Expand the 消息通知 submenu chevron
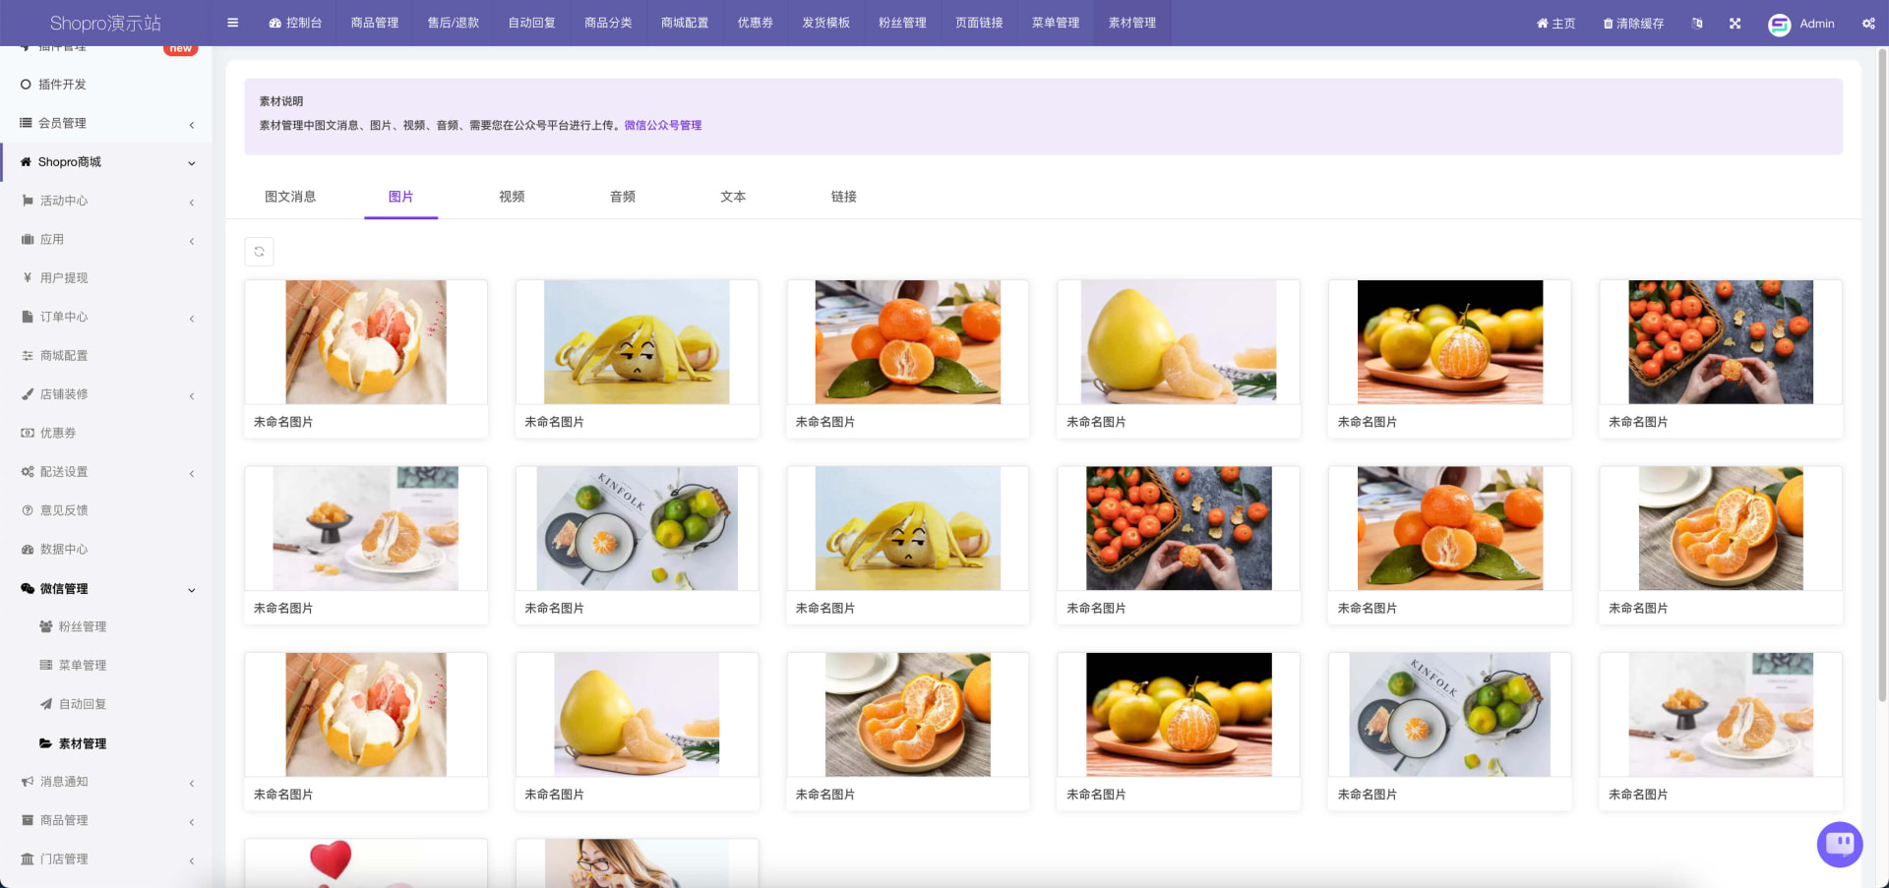 tap(192, 784)
